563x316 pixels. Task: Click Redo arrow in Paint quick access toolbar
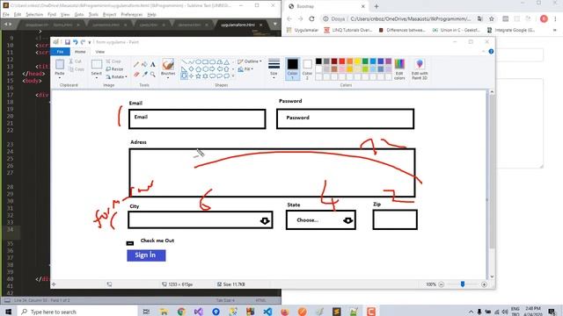pyautogui.click(x=83, y=42)
